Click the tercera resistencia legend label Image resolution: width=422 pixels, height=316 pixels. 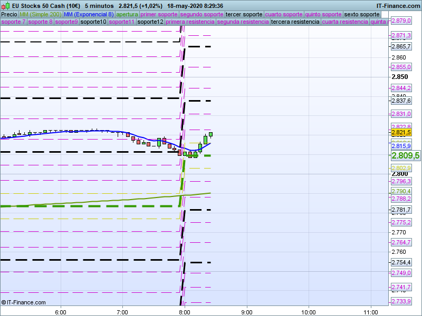pyautogui.click(x=295, y=22)
